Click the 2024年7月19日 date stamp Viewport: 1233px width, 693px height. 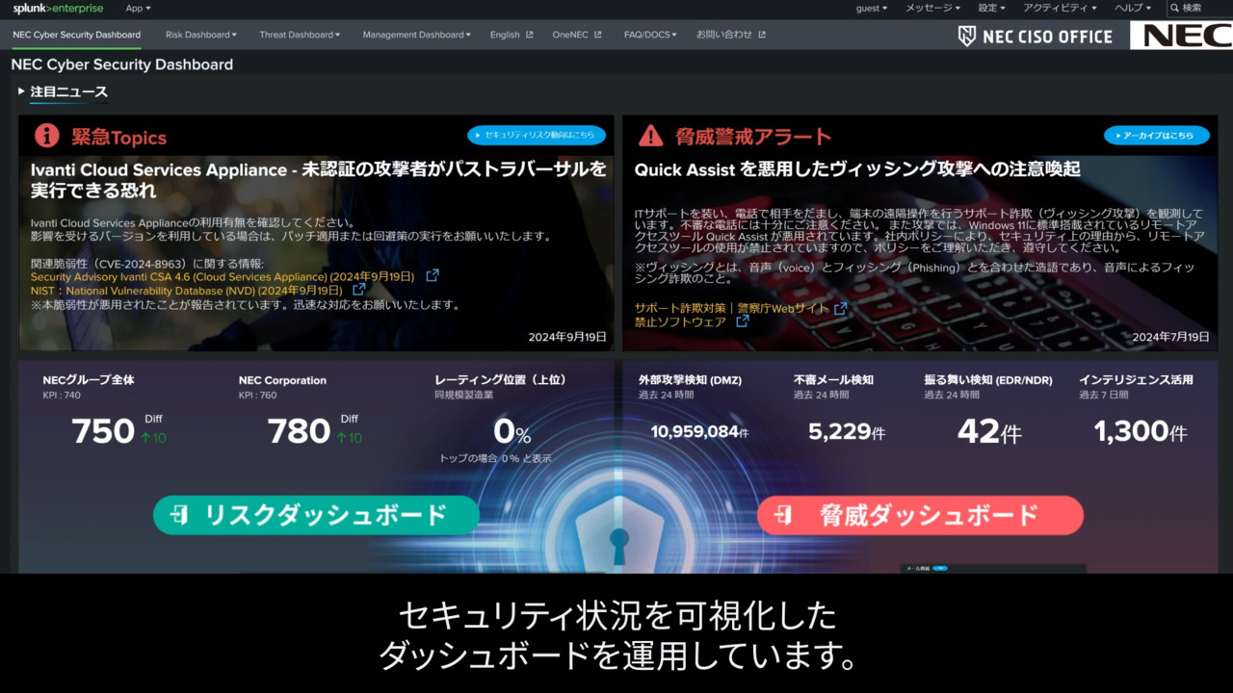click(x=1170, y=337)
